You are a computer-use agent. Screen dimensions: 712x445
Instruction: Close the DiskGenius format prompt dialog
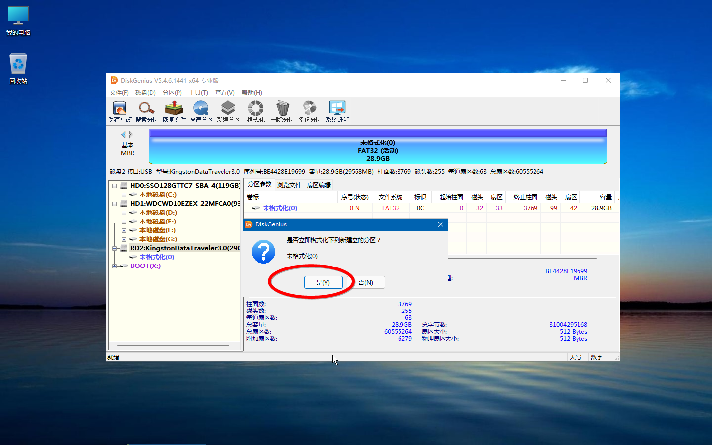(441, 224)
